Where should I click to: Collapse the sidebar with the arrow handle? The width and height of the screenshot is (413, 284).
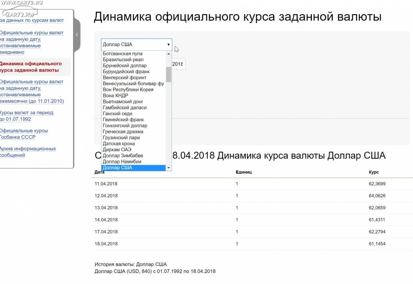[77, 35]
